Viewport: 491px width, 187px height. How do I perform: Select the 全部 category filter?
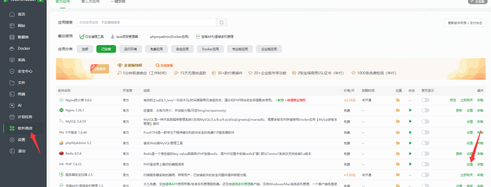point(85,49)
